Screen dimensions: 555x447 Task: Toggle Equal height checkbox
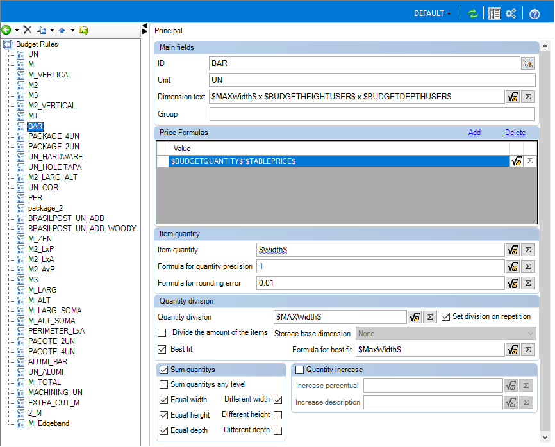(x=163, y=415)
